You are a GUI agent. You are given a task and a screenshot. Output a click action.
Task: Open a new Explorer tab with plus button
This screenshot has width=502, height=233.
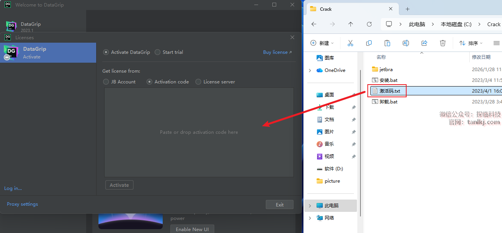click(408, 9)
